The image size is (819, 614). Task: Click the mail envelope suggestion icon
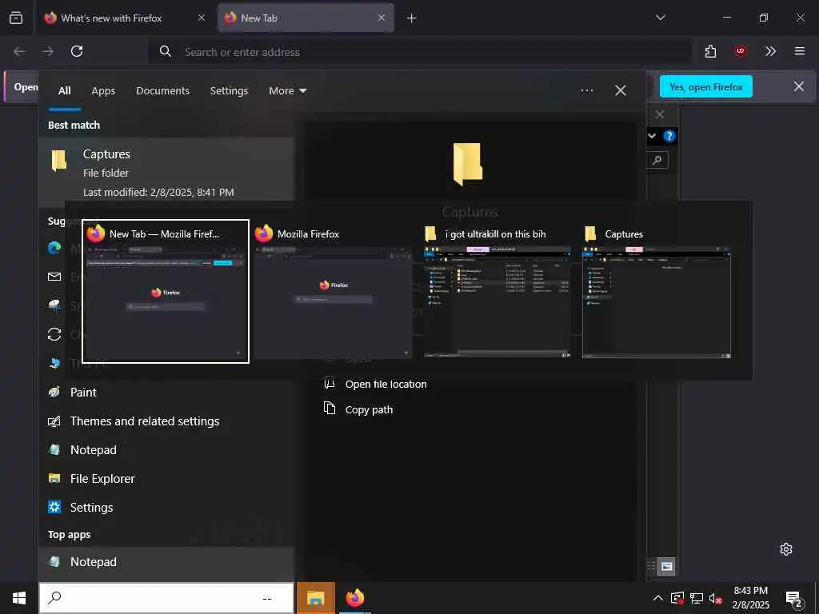(54, 277)
